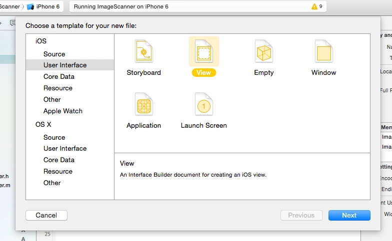
Task: Select the Window template icon
Action: point(324,51)
